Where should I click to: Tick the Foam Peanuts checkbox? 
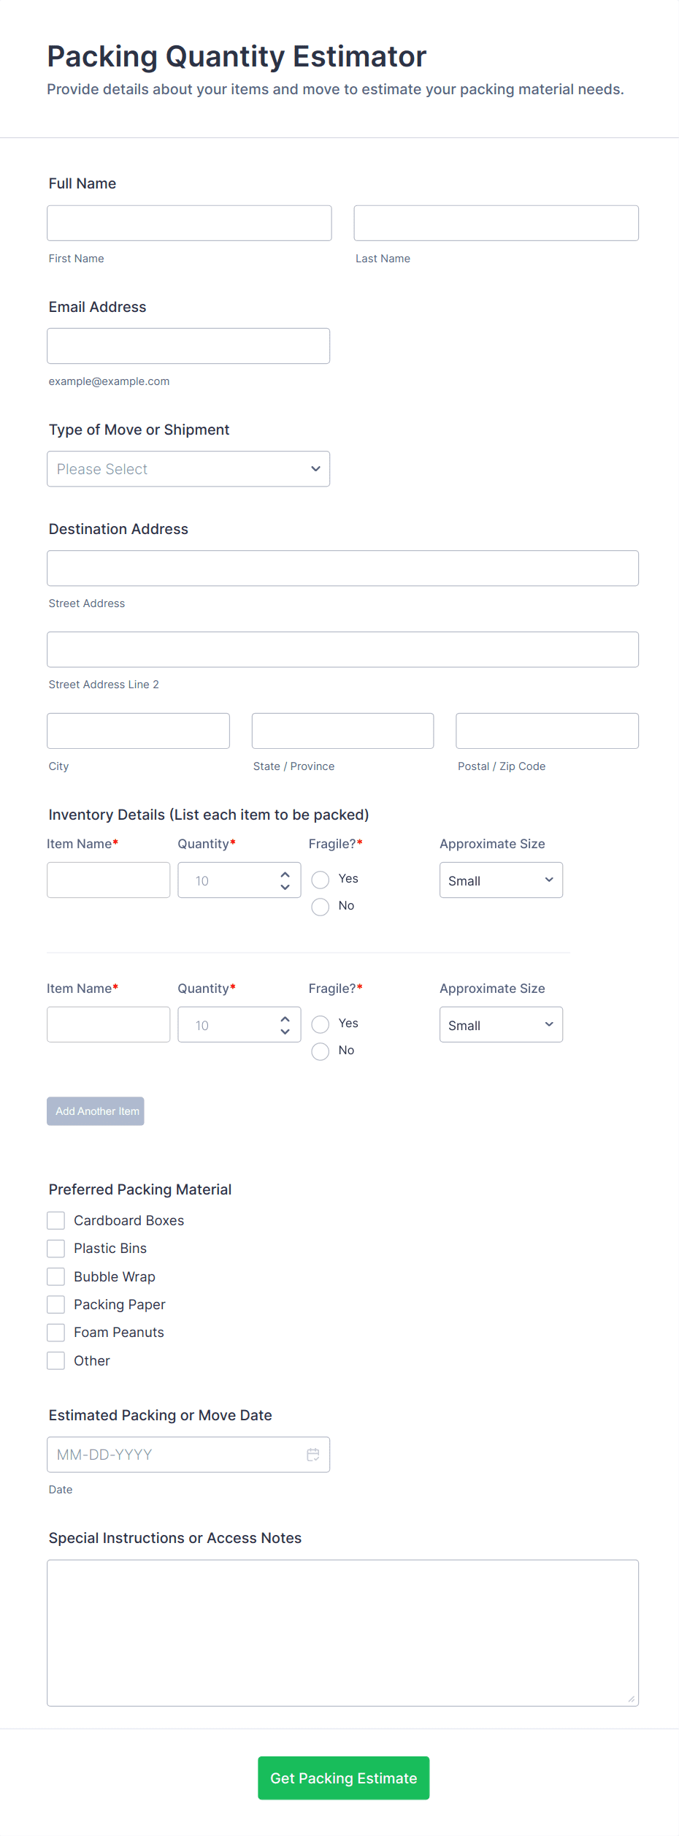click(x=56, y=1332)
